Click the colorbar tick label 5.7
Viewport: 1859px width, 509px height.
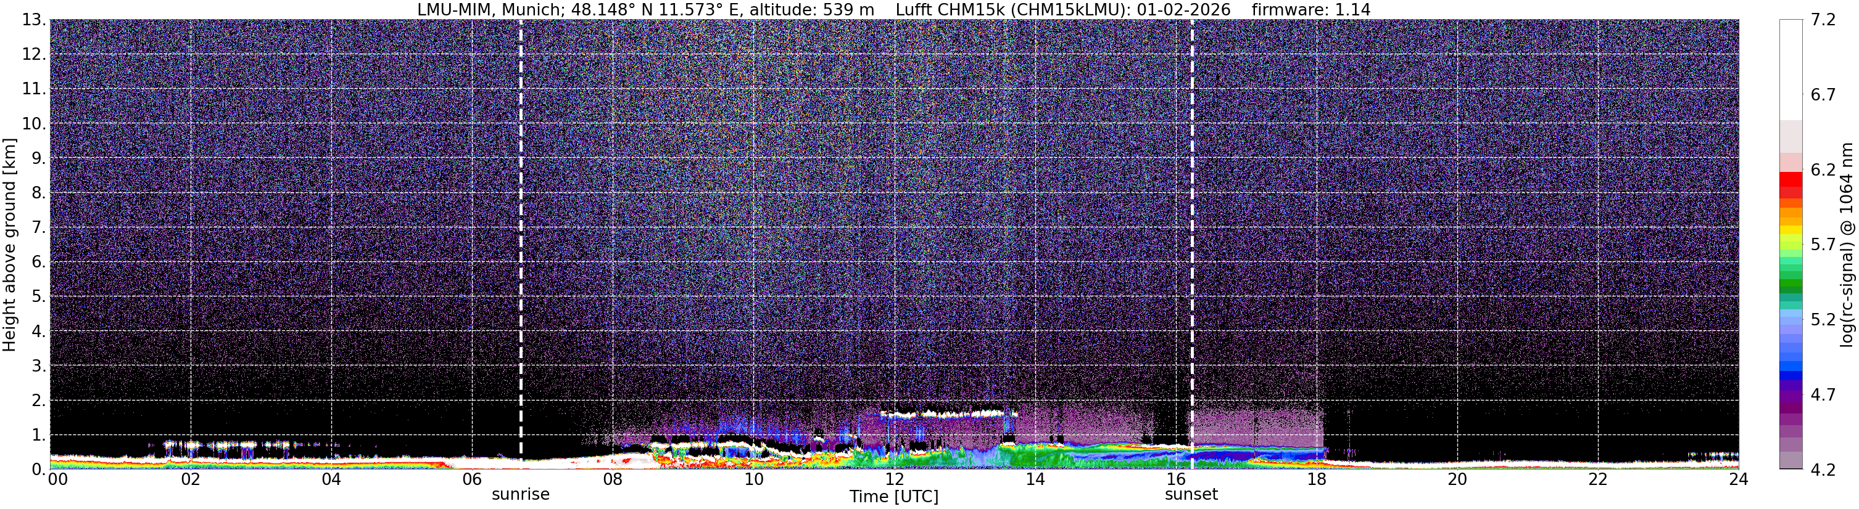pyautogui.click(x=1823, y=245)
